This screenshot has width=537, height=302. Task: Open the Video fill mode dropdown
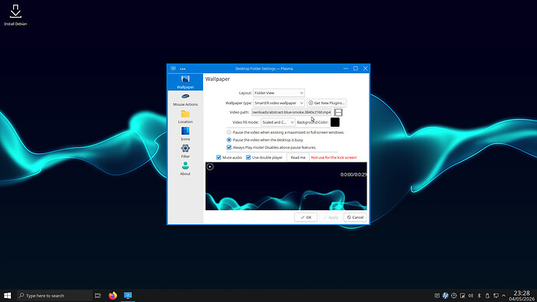pyautogui.click(x=278, y=122)
